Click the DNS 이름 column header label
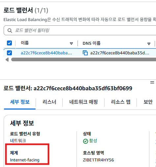The height and width of the screenshot is (167, 156). pos(92,43)
